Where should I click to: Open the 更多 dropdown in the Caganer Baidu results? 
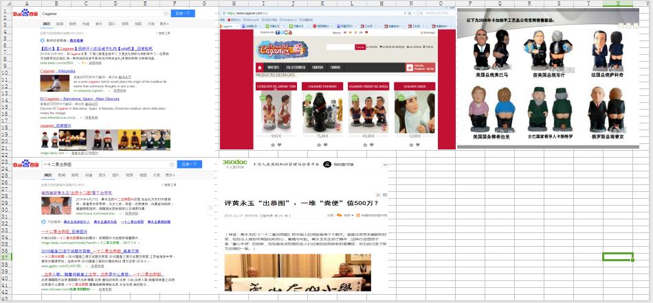coord(169,23)
